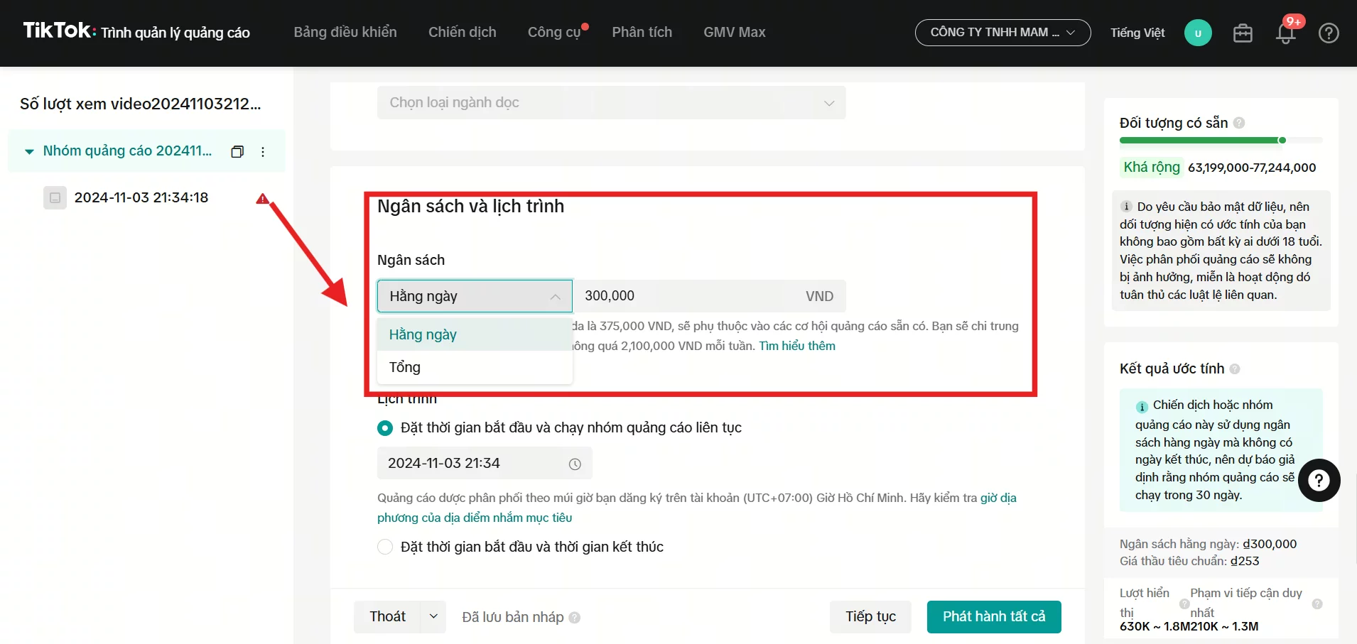Go to Phân tích tab
This screenshot has width=1357, height=644.
tap(642, 32)
